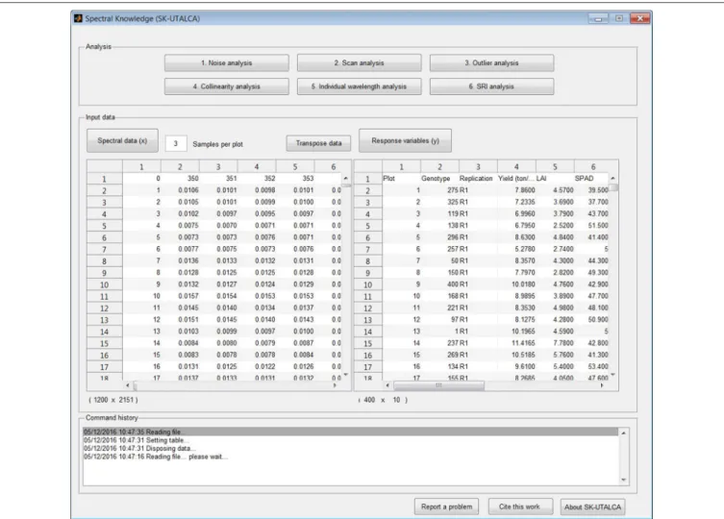Click yield cell 7.8600
The height and width of the screenshot is (519, 724).
(x=516, y=190)
